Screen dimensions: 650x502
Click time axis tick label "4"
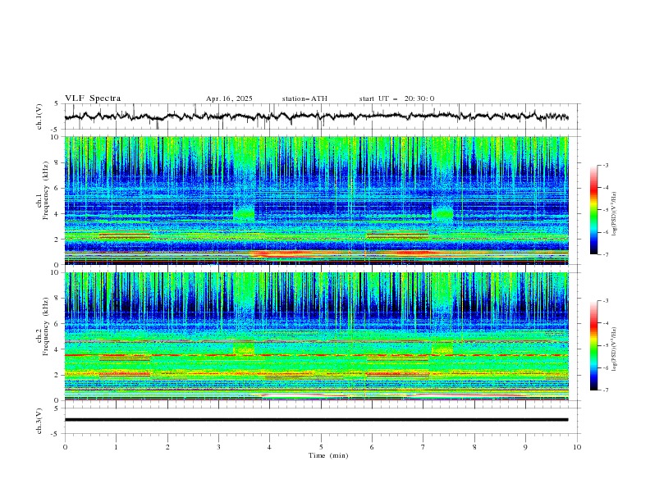click(269, 447)
